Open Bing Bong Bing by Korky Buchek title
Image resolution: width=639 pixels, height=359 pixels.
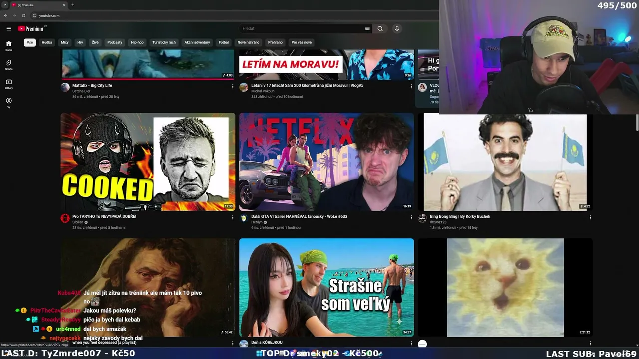(x=460, y=217)
